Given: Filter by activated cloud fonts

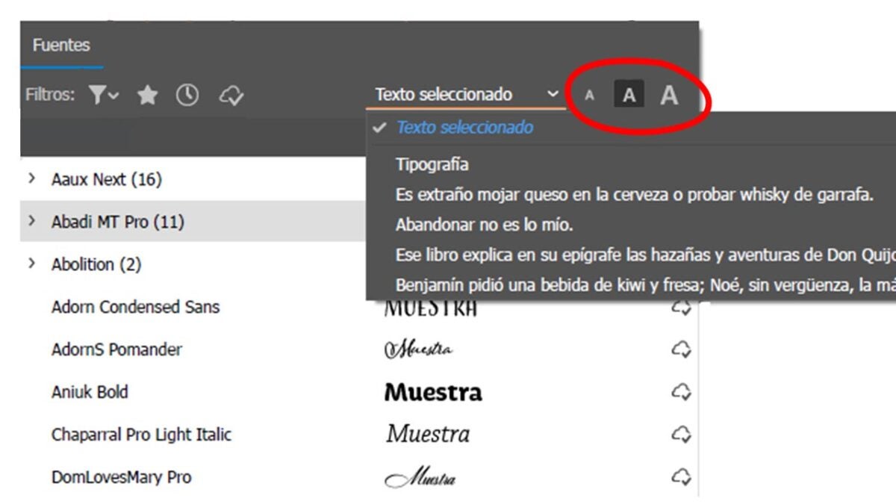Looking at the screenshot, I should click(x=231, y=96).
